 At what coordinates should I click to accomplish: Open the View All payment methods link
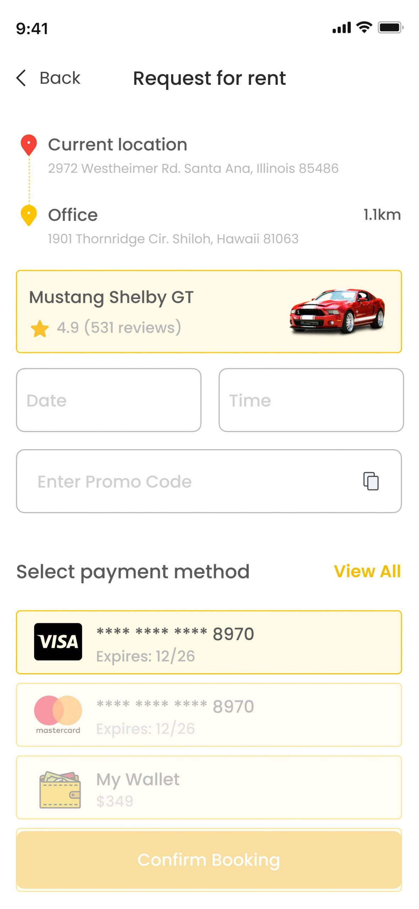[x=367, y=571]
